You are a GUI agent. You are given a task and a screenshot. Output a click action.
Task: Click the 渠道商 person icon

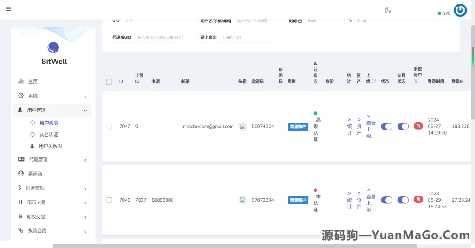pyautogui.click(x=20, y=173)
